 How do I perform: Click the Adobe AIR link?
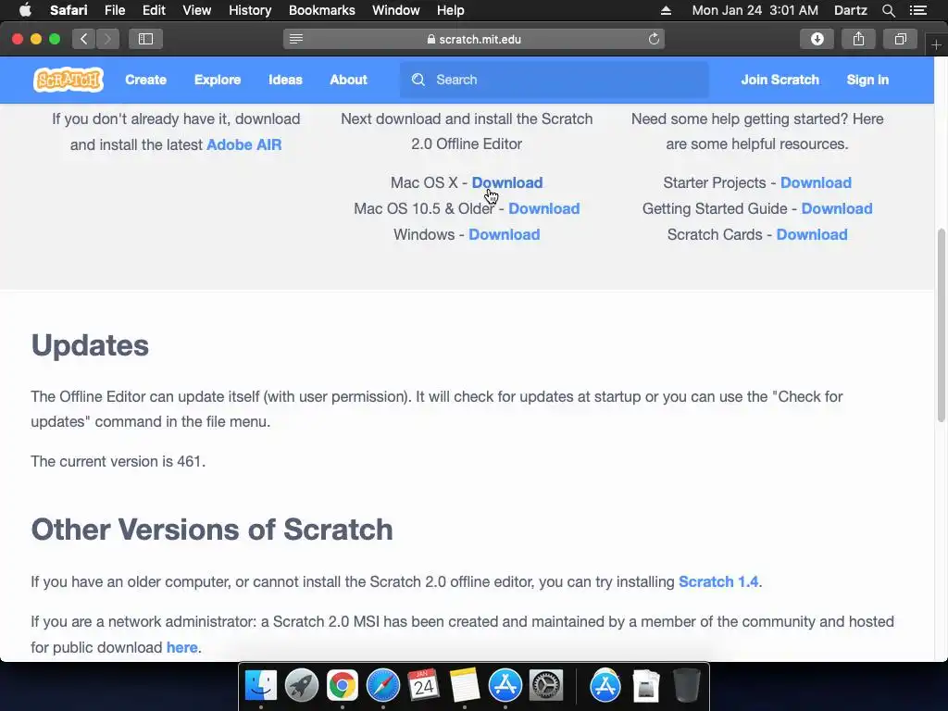243,145
